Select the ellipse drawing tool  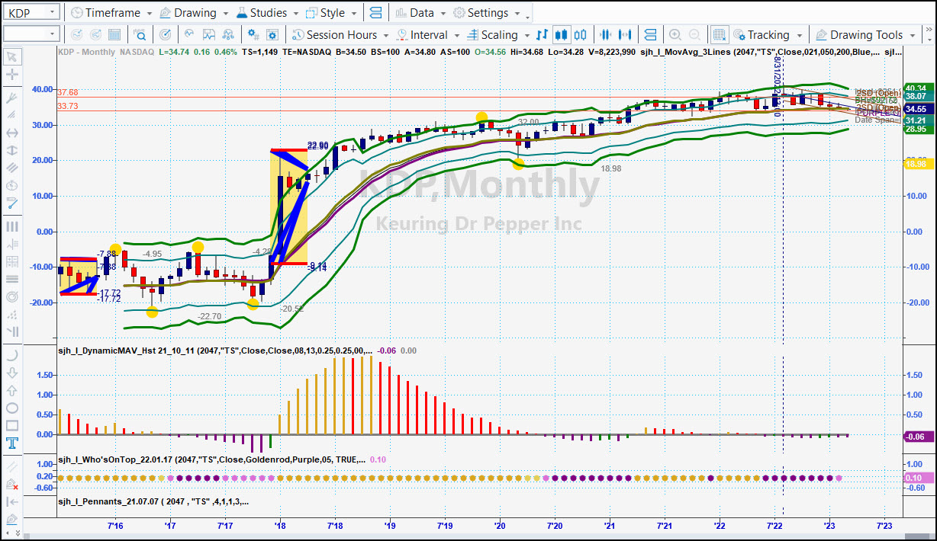tap(11, 408)
